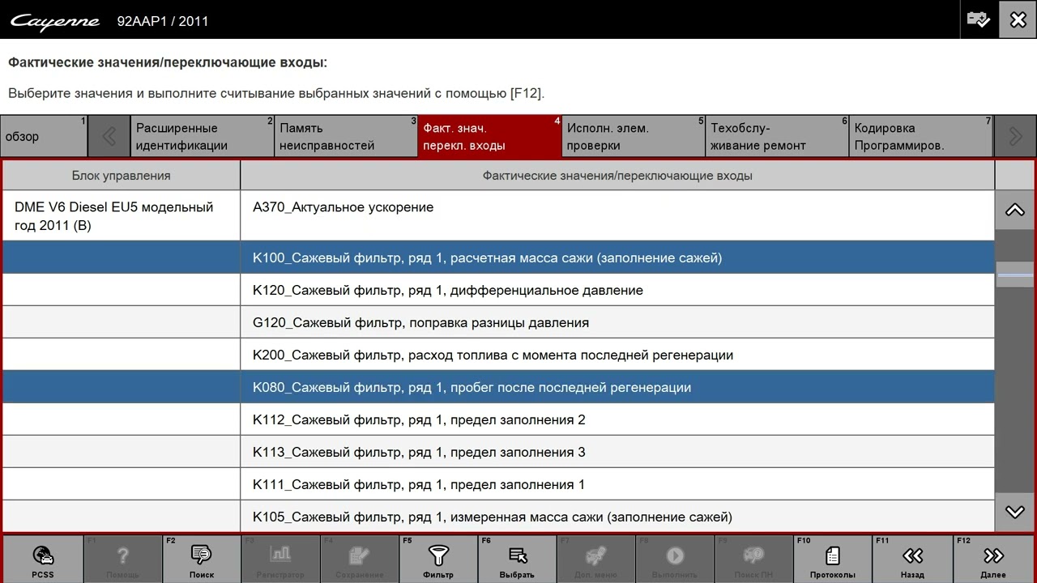
Task: Move list down with scrollbar down arrow
Action: pos(1014,512)
